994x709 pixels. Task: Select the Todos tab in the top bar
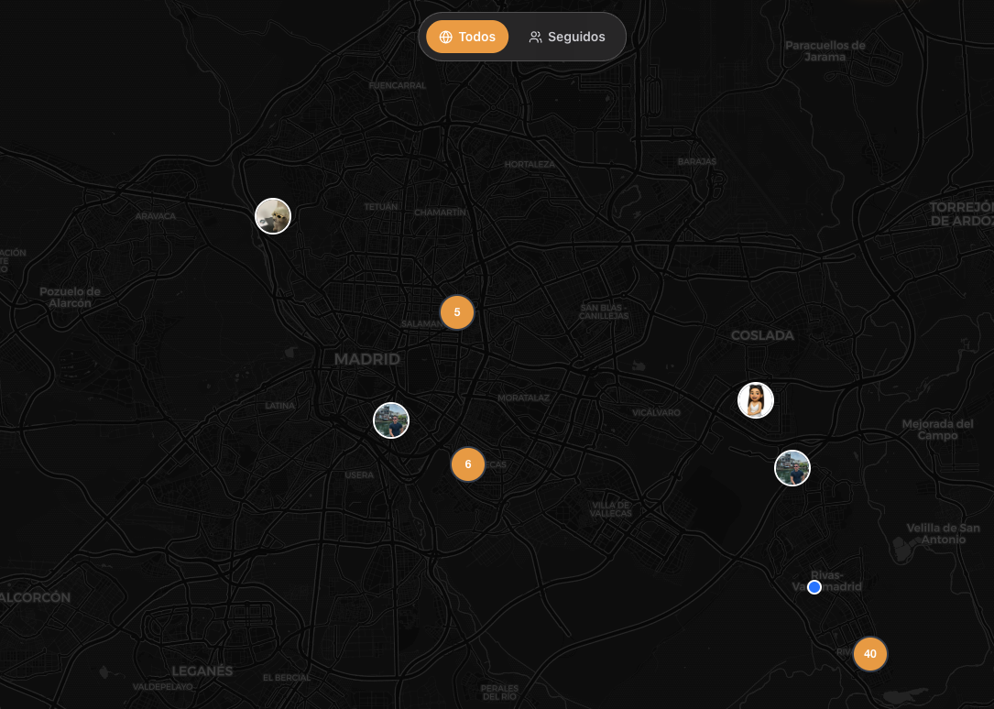467,37
